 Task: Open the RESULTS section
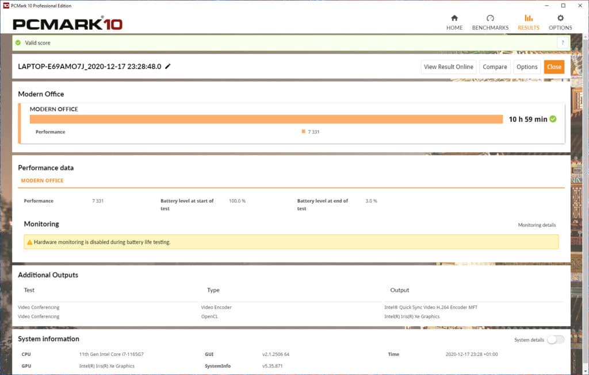coord(529,22)
